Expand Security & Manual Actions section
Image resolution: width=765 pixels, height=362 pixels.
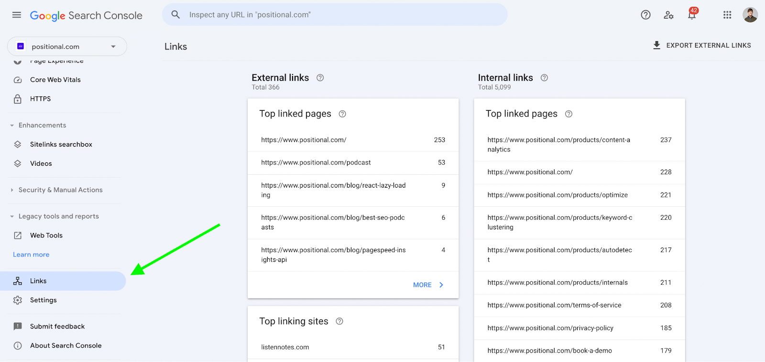(x=12, y=190)
